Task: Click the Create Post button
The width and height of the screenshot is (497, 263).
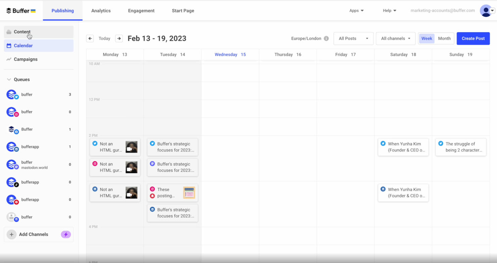Action: [x=473, y=39]
